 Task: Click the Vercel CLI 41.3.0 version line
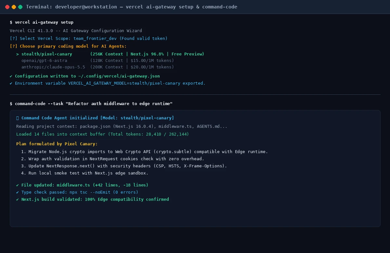point(76,31)
